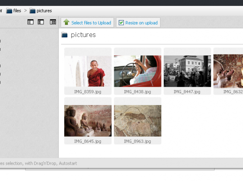Viewport: 243px width, 181px height.
Task: Select black-and-white street thumbnail IMG_8447
Action: pyautogui.click(x=188, y=71)
